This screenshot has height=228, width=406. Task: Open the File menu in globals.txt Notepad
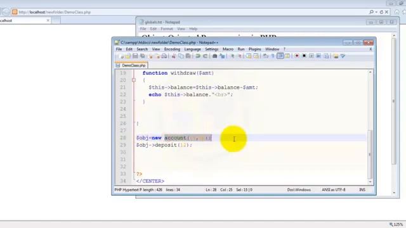coord(143,28)
